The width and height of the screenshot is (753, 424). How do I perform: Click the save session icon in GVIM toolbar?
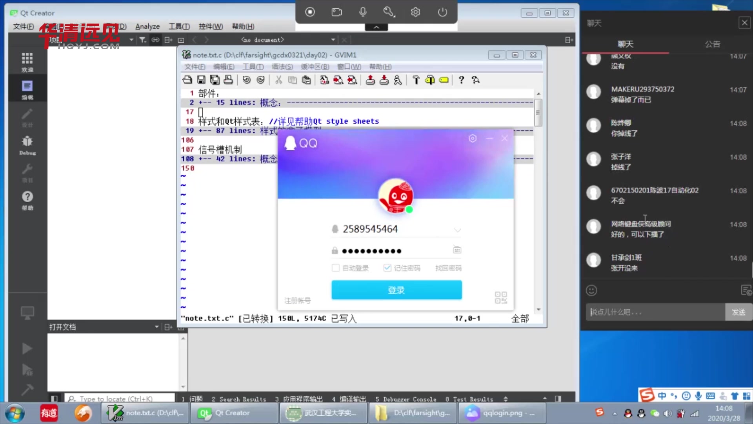pos(384,80)
